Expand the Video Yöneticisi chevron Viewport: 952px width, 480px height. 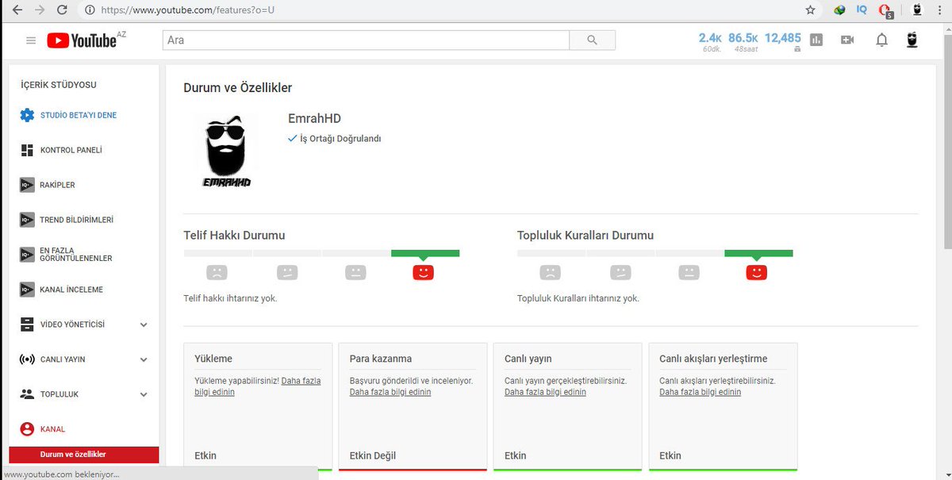coord(144,324)
